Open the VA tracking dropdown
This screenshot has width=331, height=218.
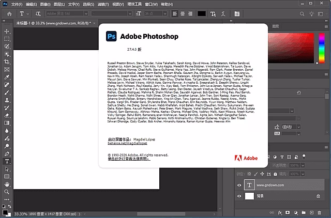298,134
